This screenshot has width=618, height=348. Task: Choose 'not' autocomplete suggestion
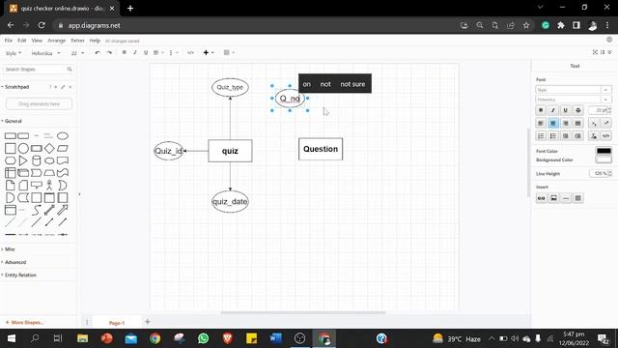pos(325,84)
